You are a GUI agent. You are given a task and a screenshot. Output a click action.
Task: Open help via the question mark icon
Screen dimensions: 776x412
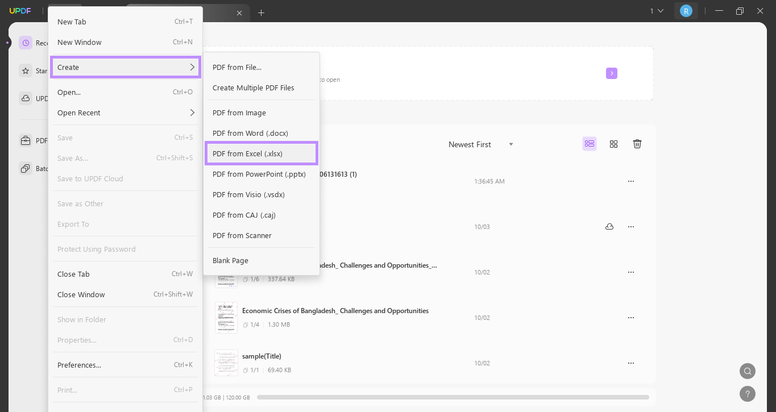click(x=747, y=394)
